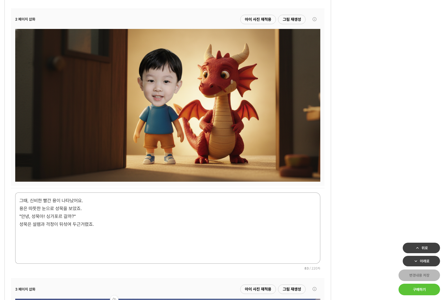
Task: Move down using the 아래로 button
Action: click(x=421, y=261)
